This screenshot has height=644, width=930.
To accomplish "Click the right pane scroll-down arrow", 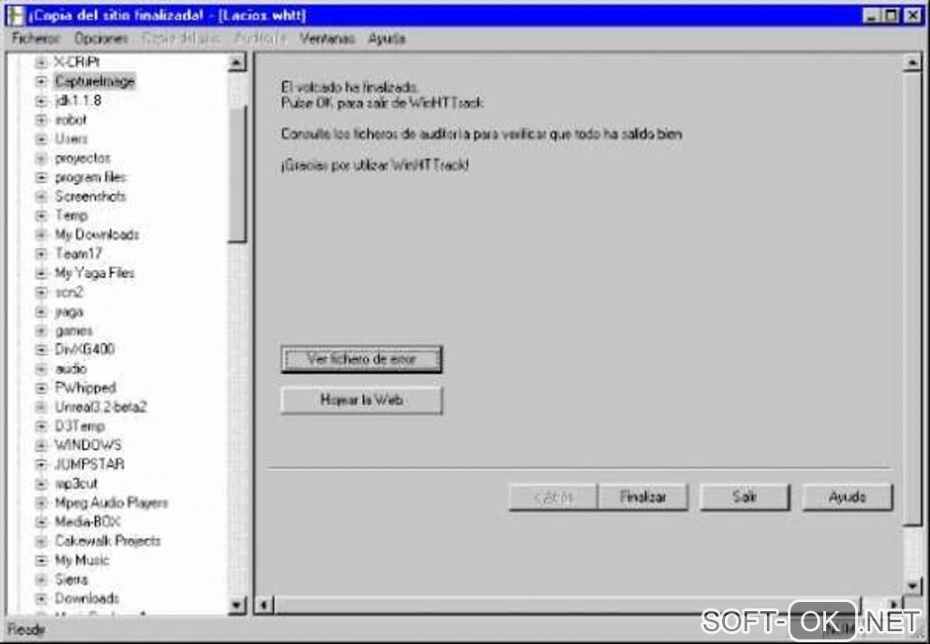I will tap(912, 586).
